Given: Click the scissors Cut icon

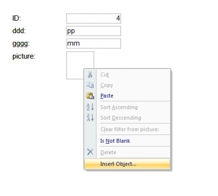Looking at the screenshot, I should [x=90, y=75].
